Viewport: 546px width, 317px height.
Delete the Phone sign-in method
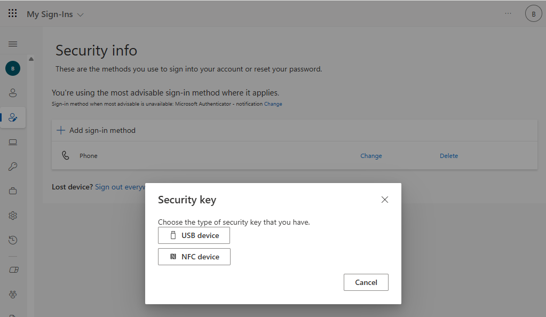pos(449,156)
